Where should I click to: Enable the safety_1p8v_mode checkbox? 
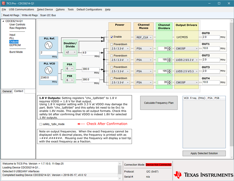pyautogui.click(x=41, y=124)
